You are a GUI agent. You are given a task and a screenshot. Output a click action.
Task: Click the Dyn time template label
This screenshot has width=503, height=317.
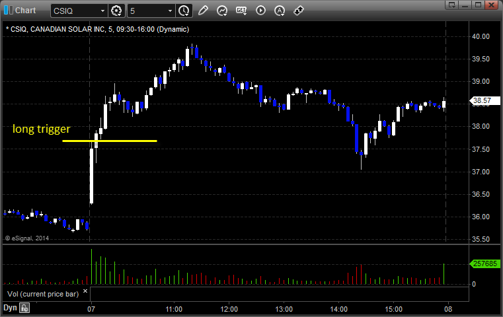coord(10,308)
